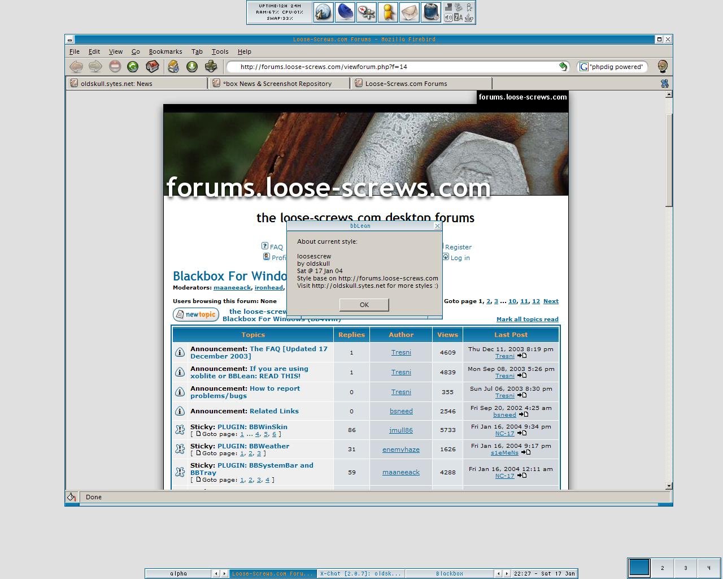The image size is (723, 579).
Task: Switch to workspace 4 in pager
Action: [709, 568]
